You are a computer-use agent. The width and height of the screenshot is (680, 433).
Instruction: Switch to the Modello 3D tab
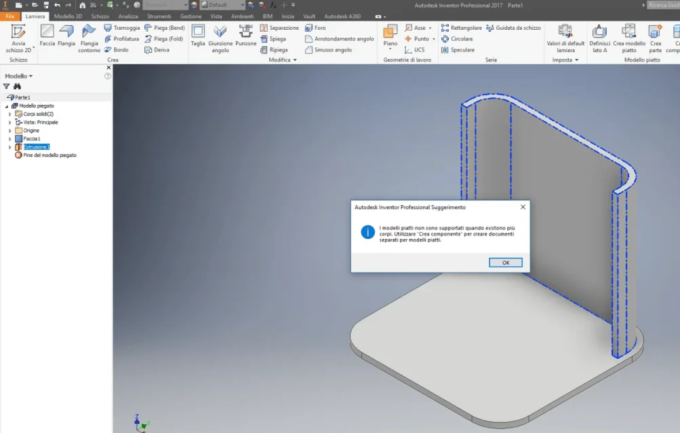click(68, 16)
